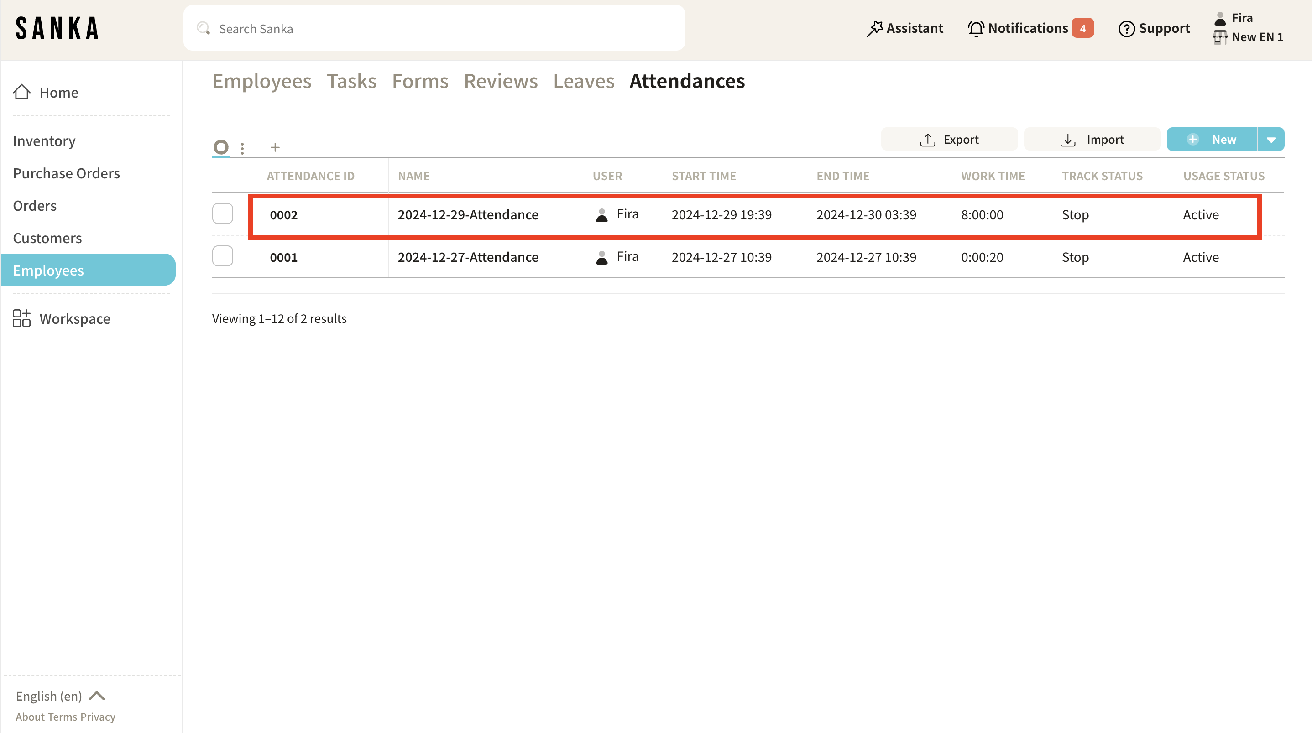Select checkbox for attendance 0002
1312x733 pixels.
[223, 214]
